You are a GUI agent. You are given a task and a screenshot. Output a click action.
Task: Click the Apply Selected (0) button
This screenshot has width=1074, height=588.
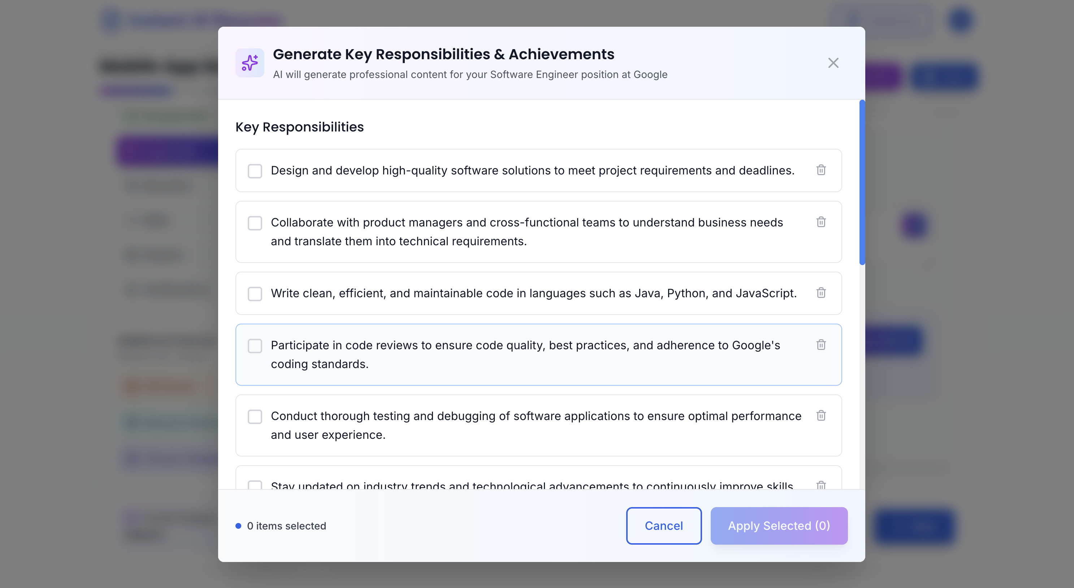778,526
